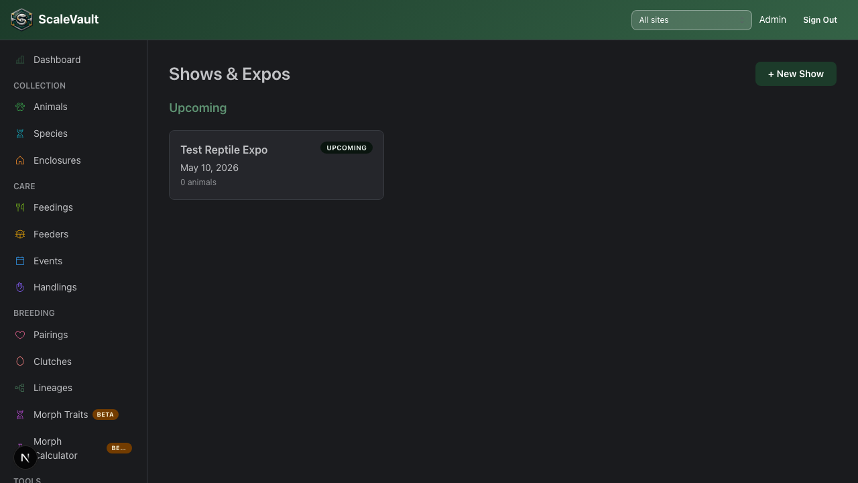Go to Animals in the sidebar
Image resolution: width=858 pixels, height=483 pixels.
tap(73, 107)
